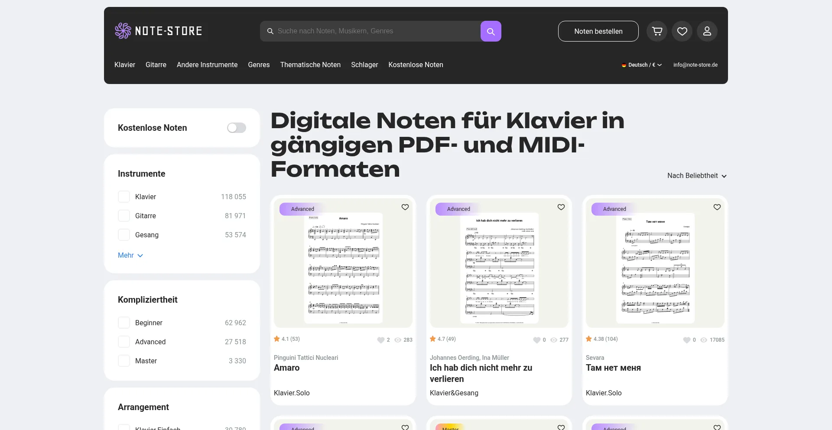Check the Beginner difficulty filter

[124, 323]
